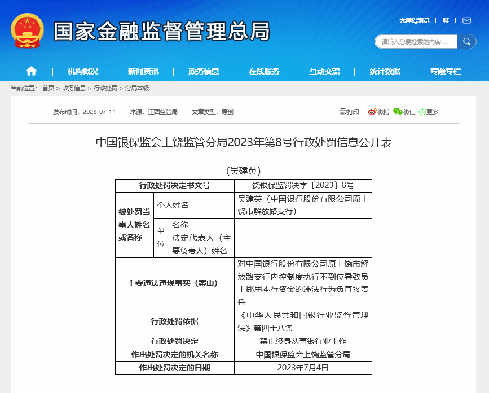Click the 个人姓名 cell
Image resolution: width=489 pixels, height=393 pixels.
coord(193,205)
